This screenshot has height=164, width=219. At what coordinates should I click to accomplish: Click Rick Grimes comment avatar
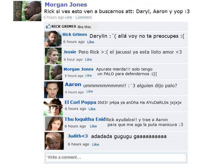click(53, 39)
